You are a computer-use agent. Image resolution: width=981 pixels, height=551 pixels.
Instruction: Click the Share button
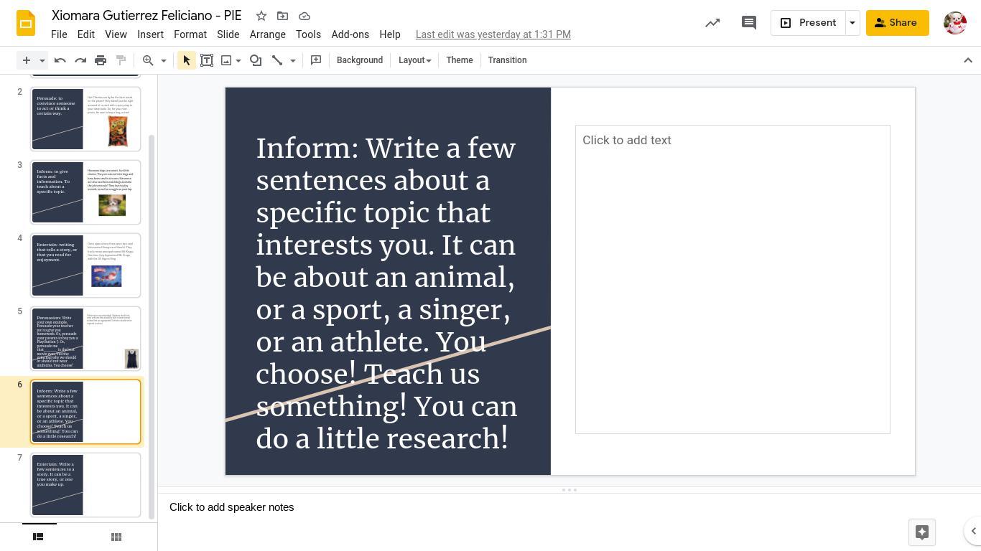897,23
